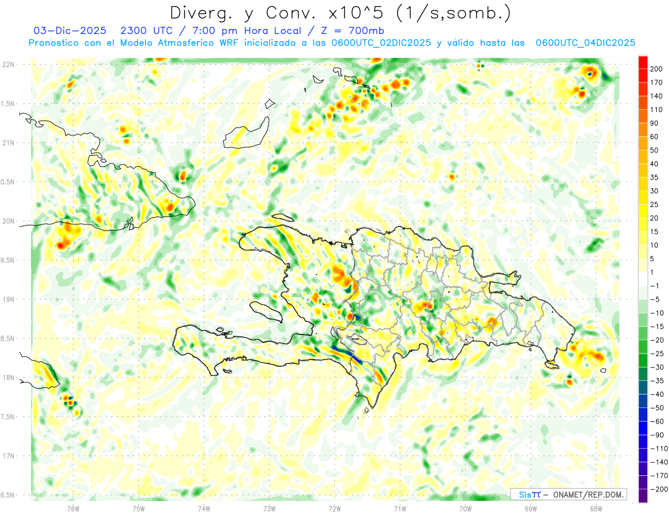Click the '75W' longitude label
The height and width of the screenshot is (516, 669).
coord(139,508)
